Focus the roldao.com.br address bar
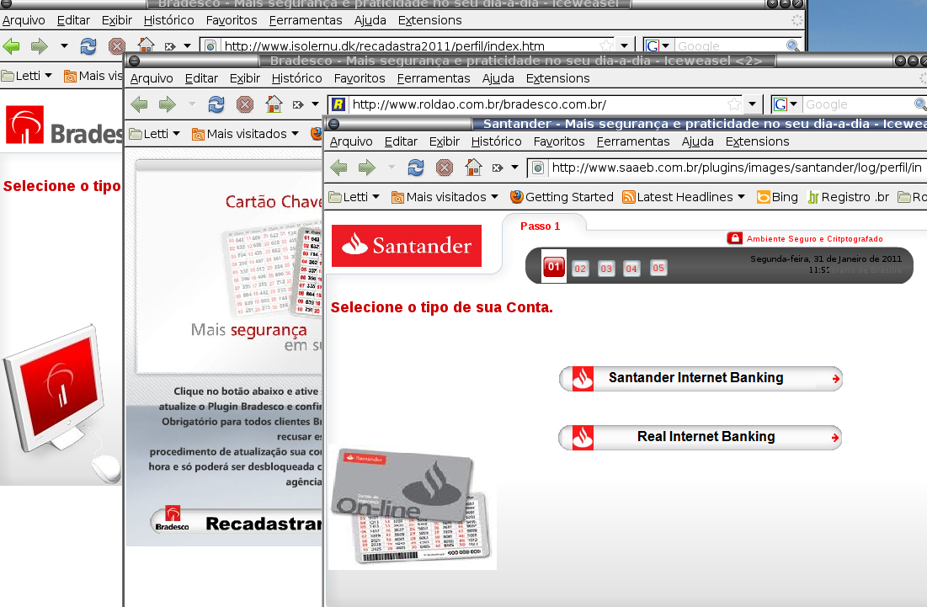This screenshot has width=927, height=607. (538, 104)
